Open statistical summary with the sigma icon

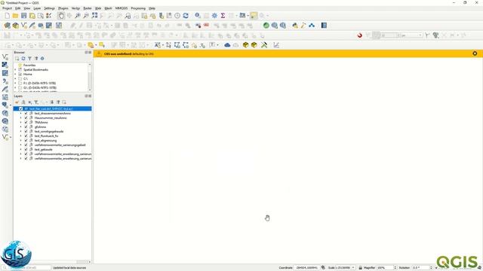pos(223,16)
